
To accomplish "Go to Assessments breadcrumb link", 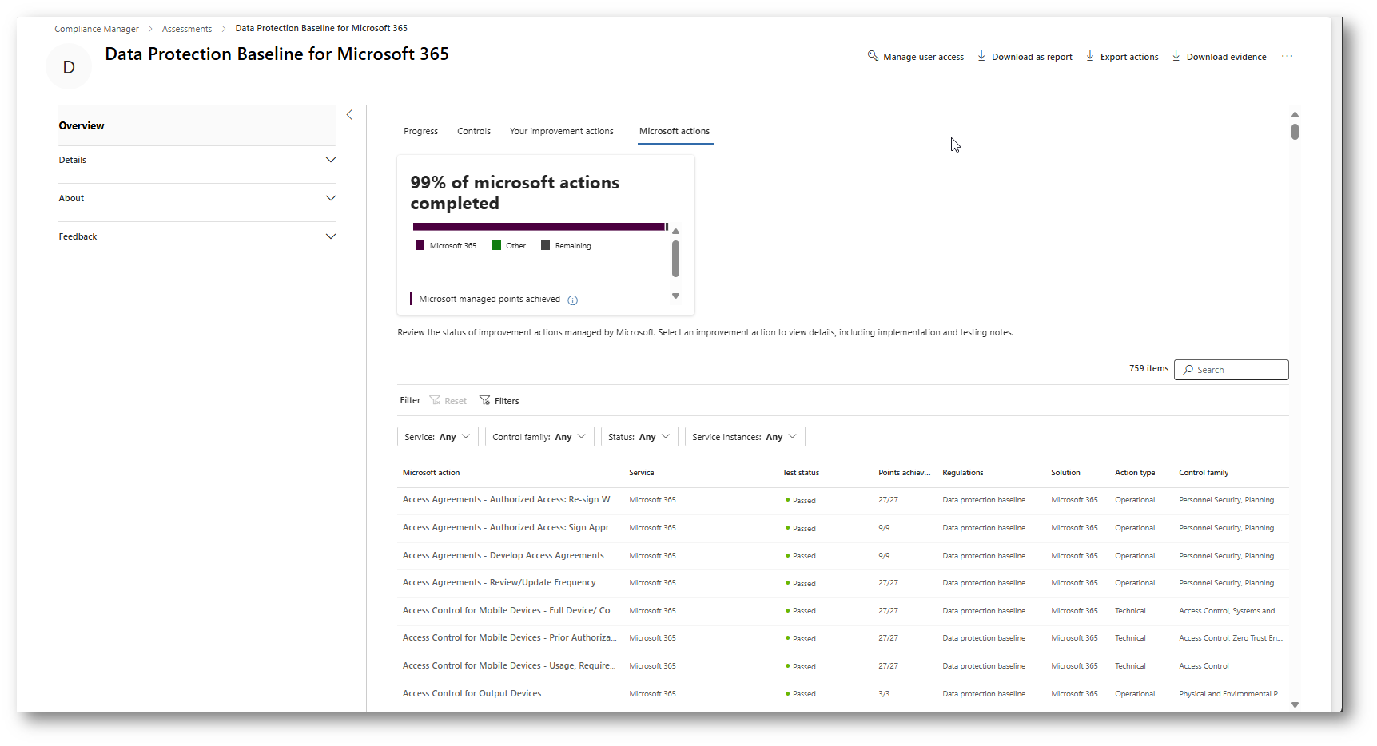I will tap(187, 29).
